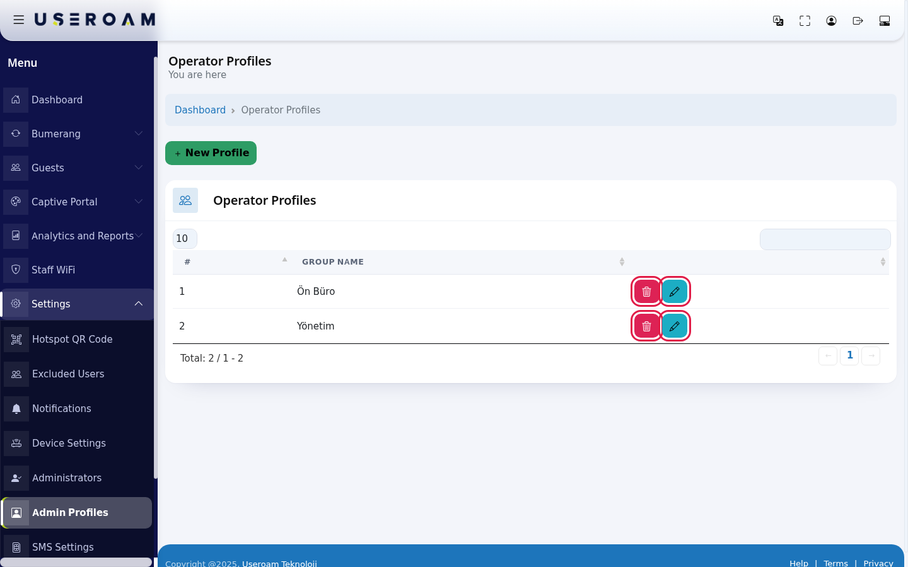The image size is (908, 567).
Task: Toggle the hamburger sidebar menu
Action: [19, 20]
